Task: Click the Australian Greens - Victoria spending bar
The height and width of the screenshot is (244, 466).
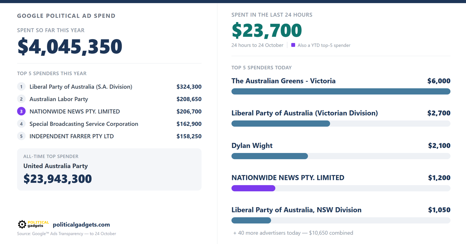Action: (x=341, y=91)
